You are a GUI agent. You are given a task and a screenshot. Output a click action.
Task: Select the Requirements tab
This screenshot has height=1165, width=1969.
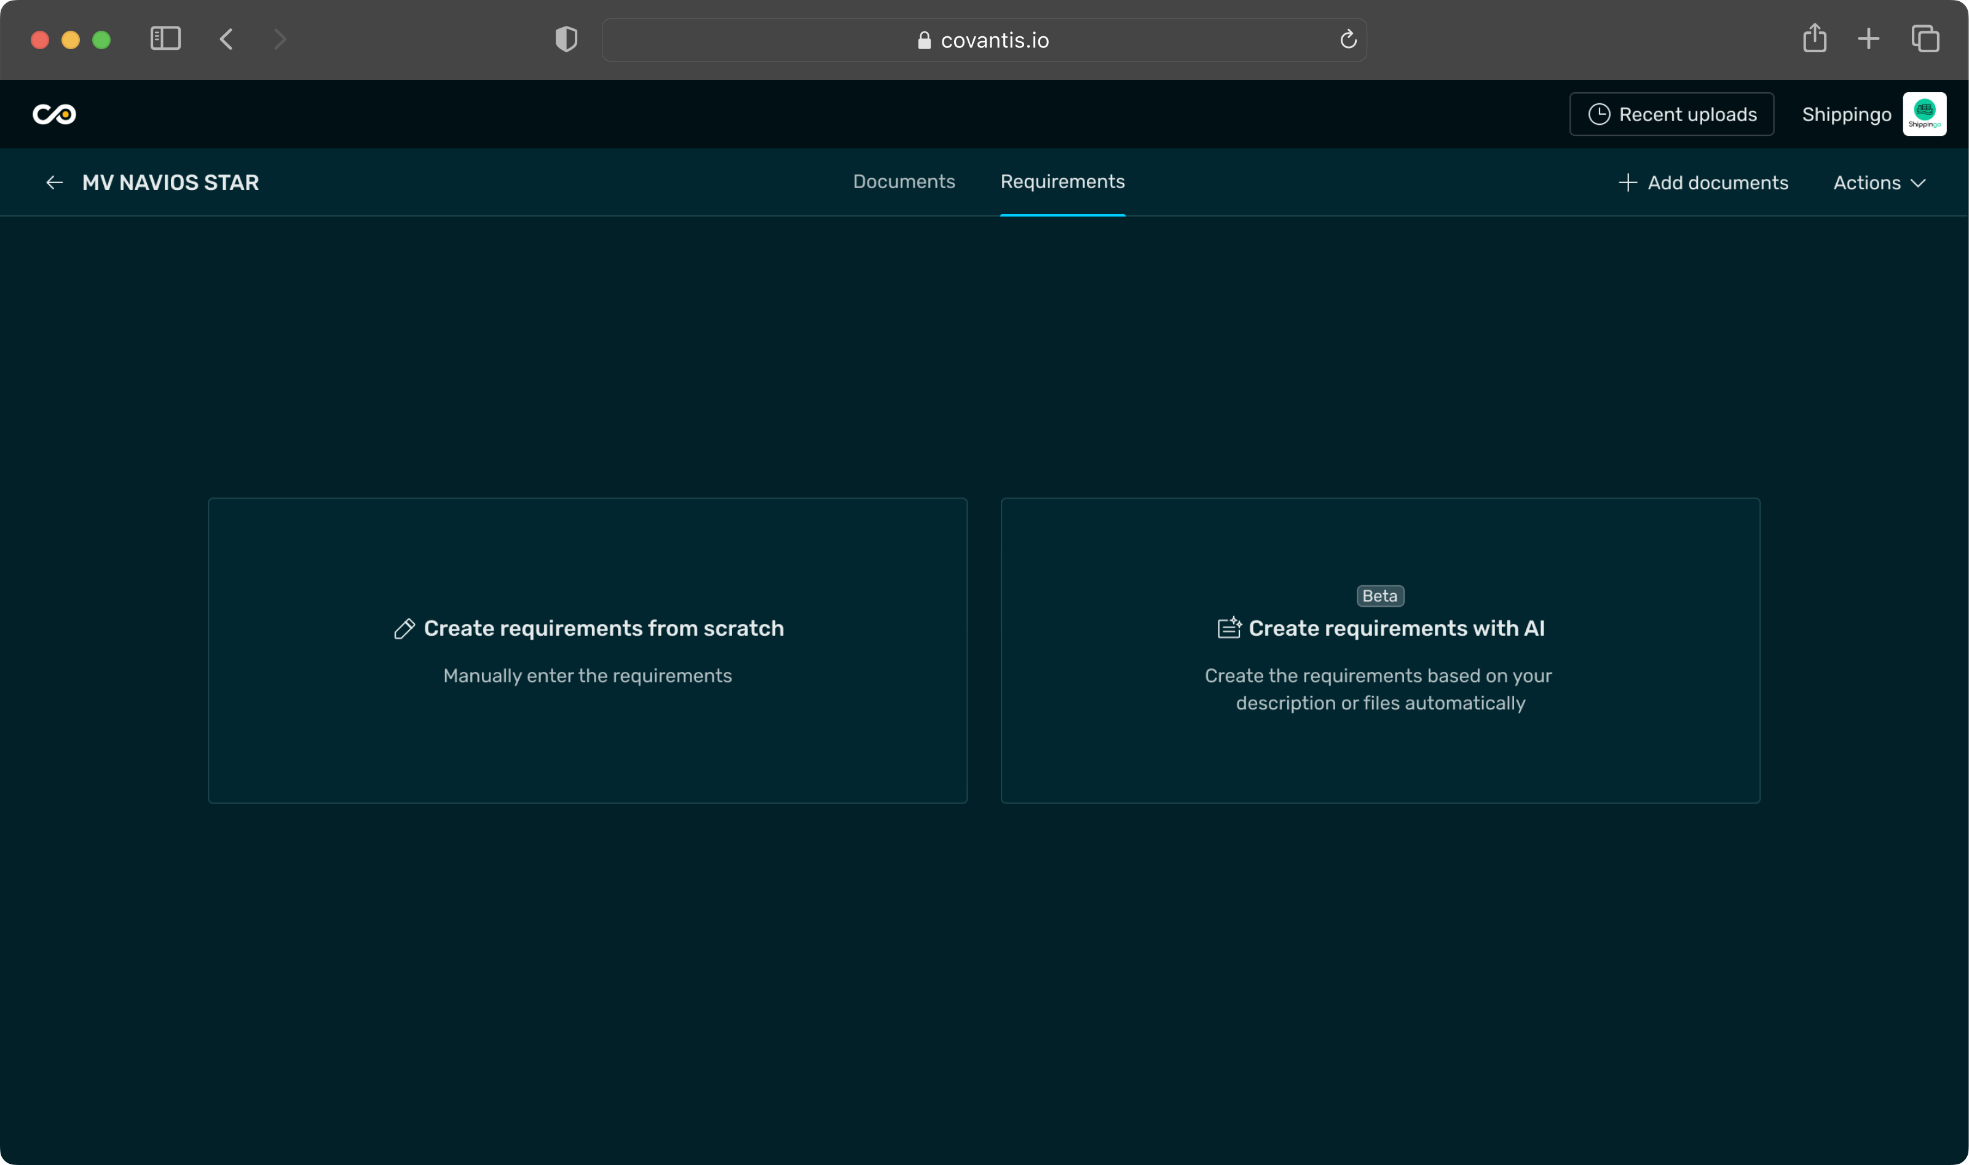coord(1062,181)
